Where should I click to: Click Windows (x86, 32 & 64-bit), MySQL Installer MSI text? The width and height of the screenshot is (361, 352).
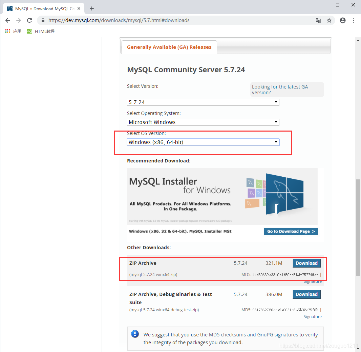click(180, 231)
